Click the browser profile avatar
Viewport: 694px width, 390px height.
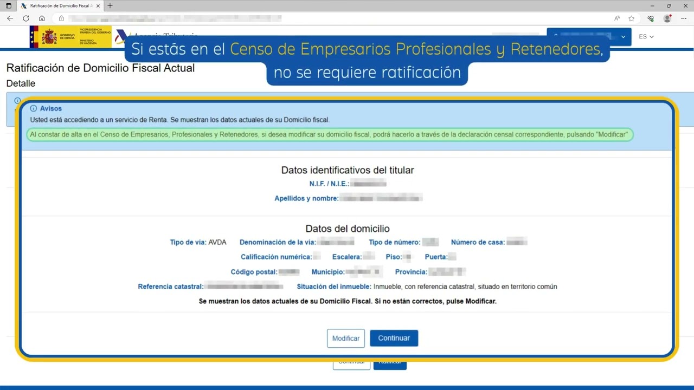click(x=666, y=18)
